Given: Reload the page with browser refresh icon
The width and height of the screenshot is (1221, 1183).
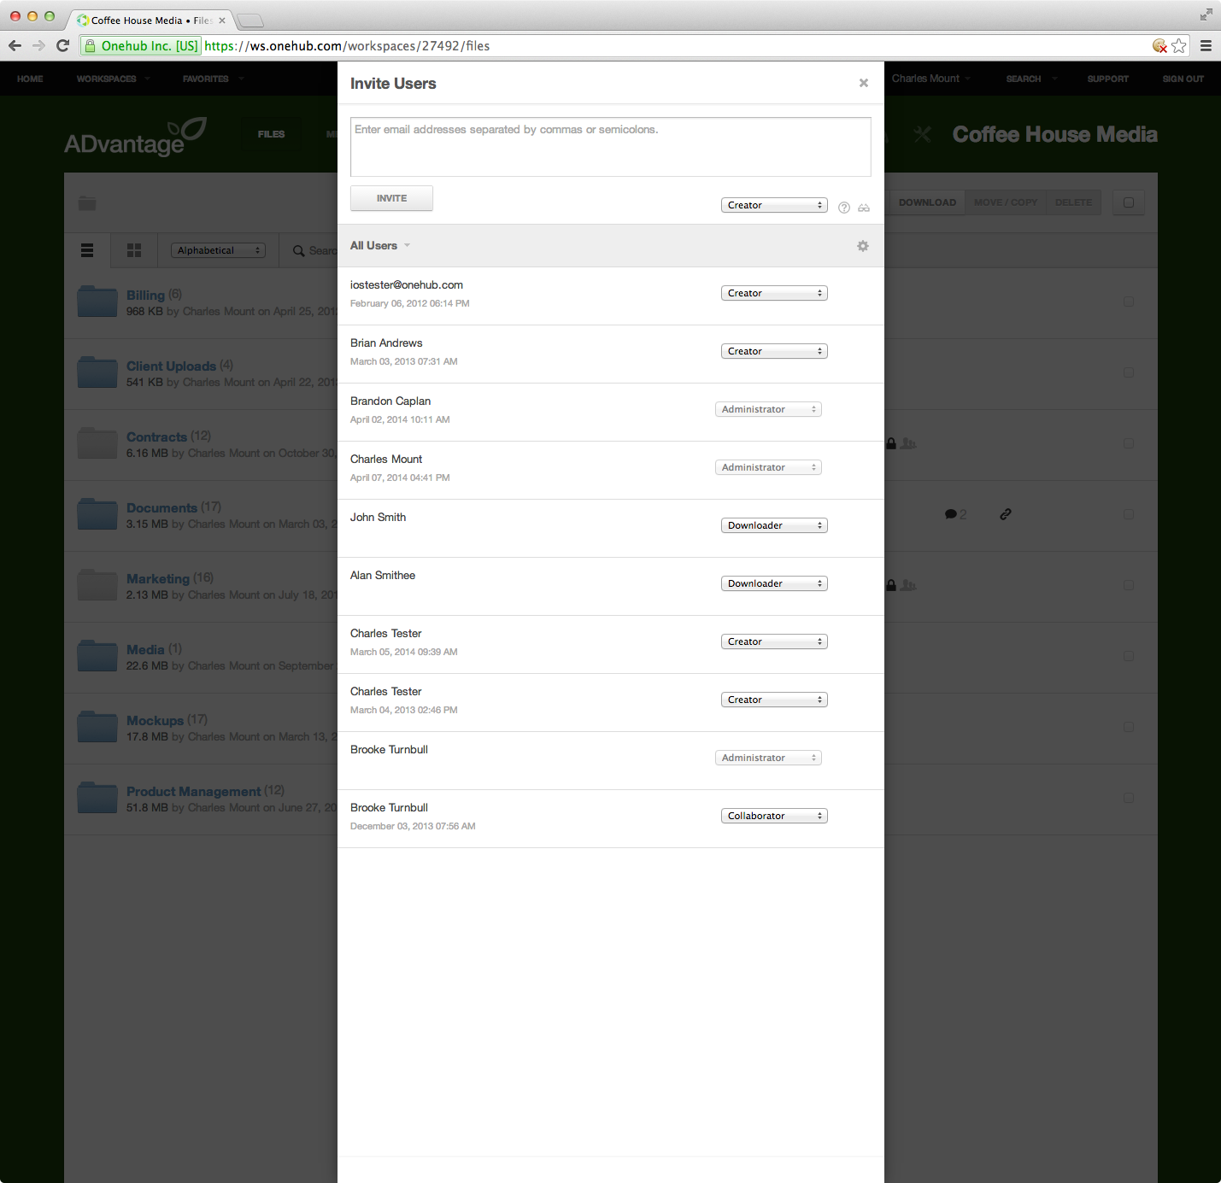Looking at the screenshot, I should click(62, 46).
